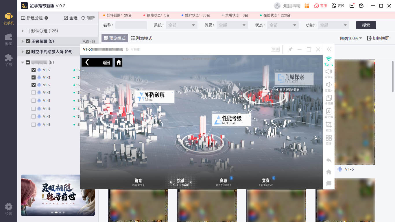Open the 灵眼相随 promotional banner
Image resolution: width=395 pixels, height=222 pixels.
tap(58, 195)
